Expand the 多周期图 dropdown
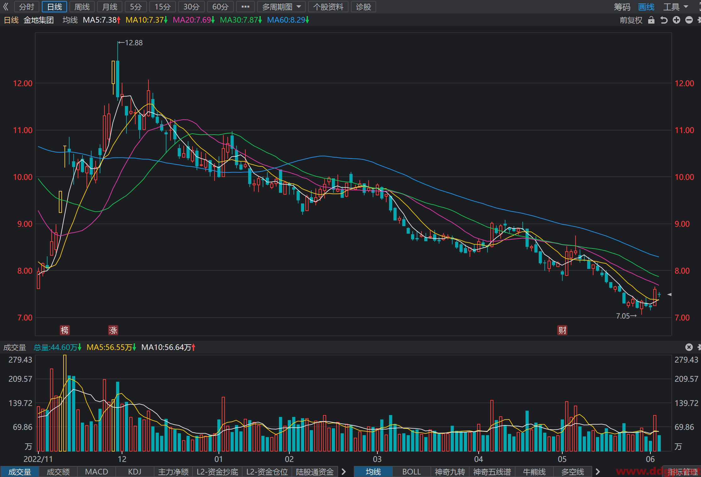 (x=281, y=7)
